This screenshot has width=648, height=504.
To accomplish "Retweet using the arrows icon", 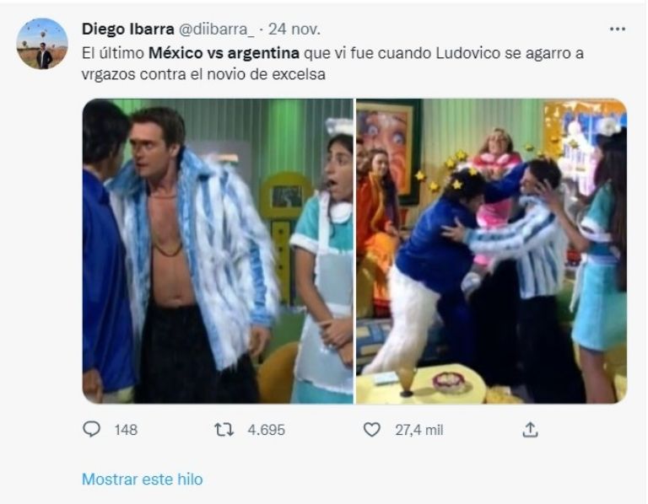I will (224, 430).
